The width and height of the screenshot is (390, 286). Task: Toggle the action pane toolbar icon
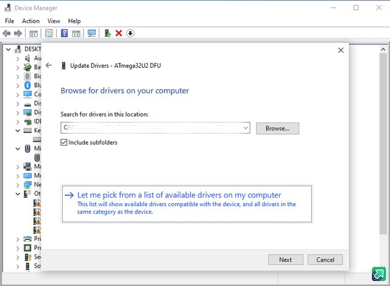(76, 34)
